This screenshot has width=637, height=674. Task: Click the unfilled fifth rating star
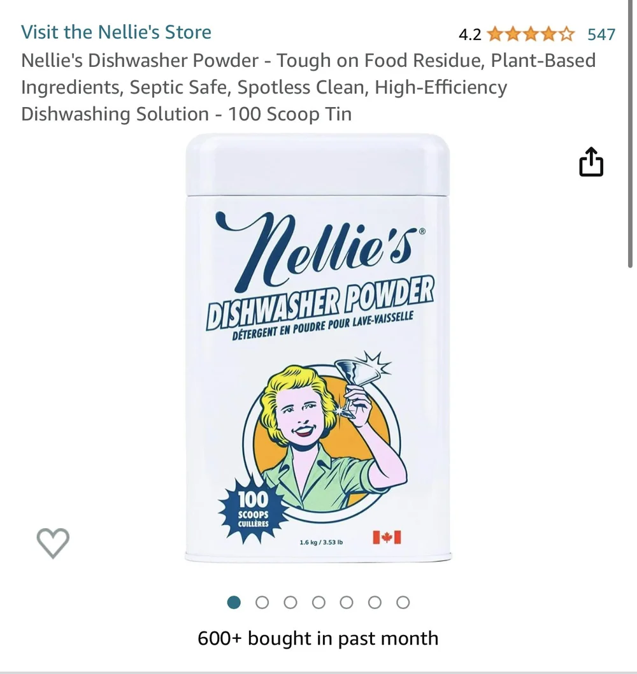click(x=566, y=34)
